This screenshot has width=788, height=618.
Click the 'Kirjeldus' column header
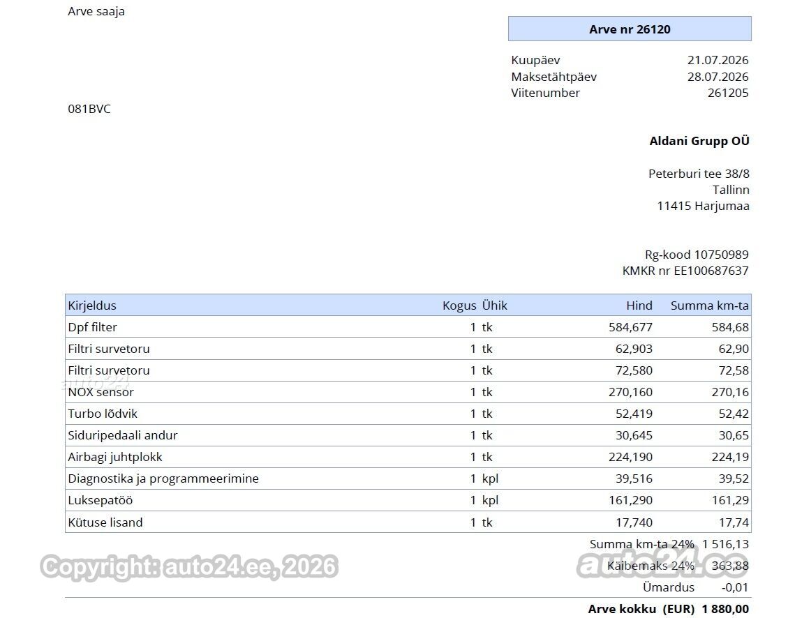point(92,306)
